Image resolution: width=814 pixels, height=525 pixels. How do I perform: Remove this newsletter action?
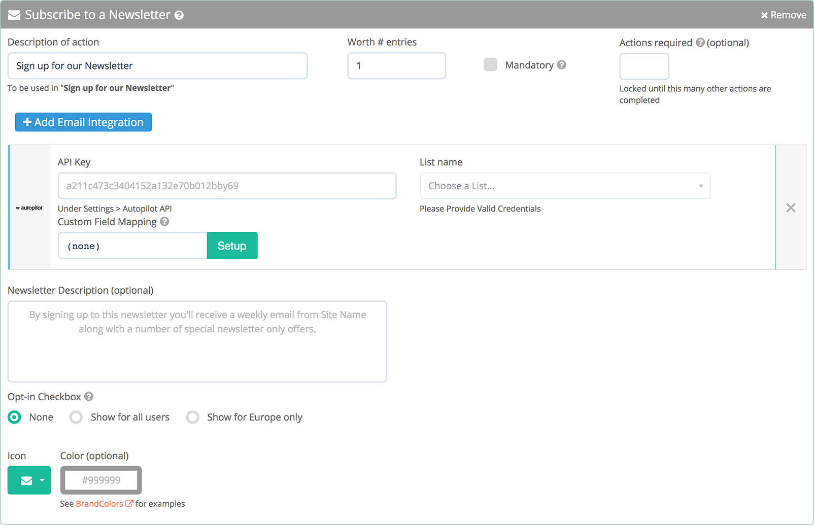(x=784, y=15)
